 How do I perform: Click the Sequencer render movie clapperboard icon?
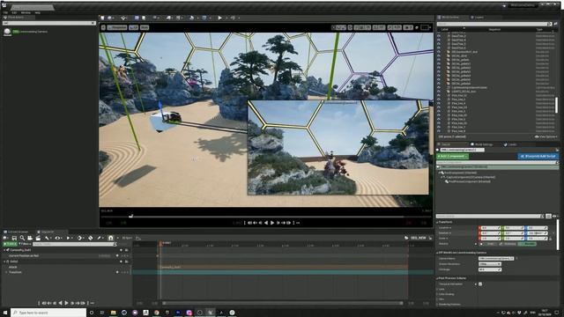pos(38,238)
